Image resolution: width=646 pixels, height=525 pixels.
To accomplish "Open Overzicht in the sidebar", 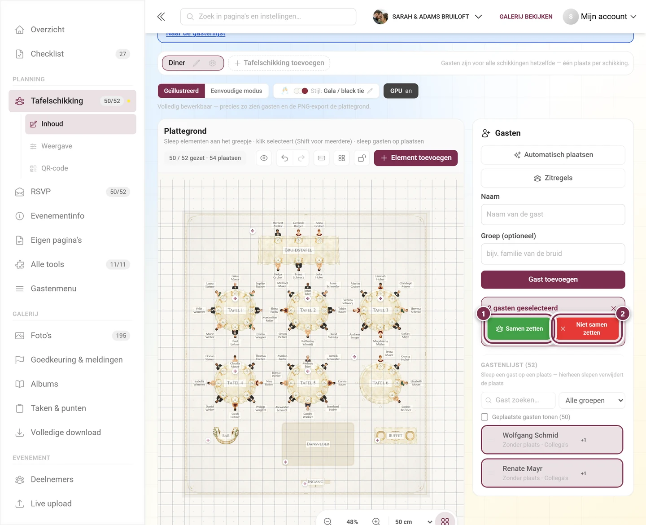I will [72, 30].
